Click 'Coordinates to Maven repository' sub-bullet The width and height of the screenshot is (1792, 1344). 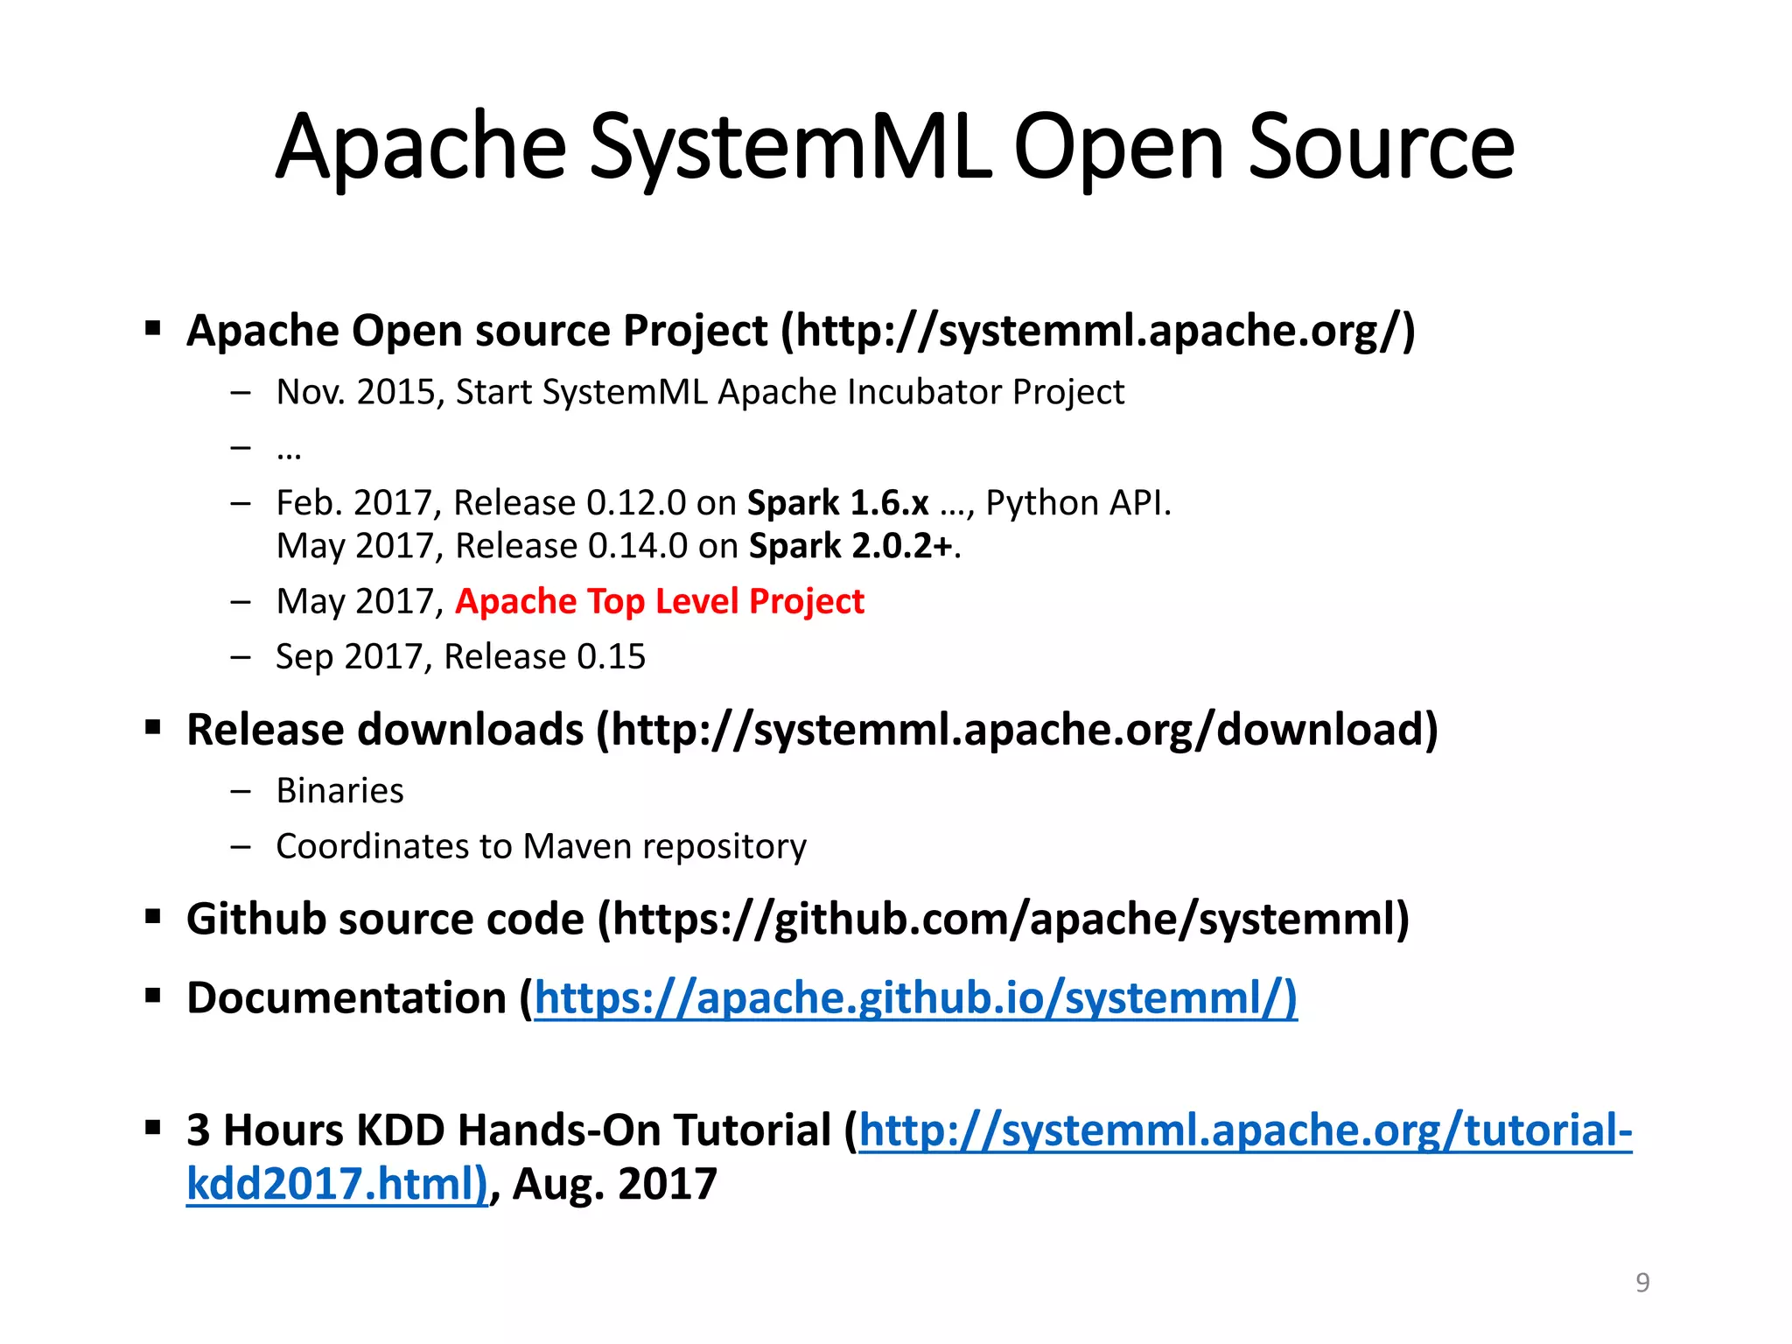[x=541, y=847]
